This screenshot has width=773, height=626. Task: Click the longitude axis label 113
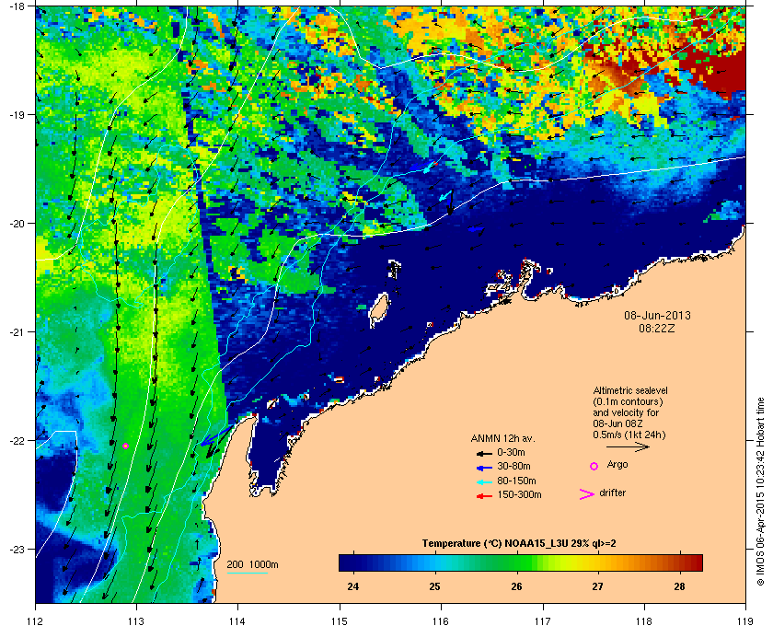point(136,620)
